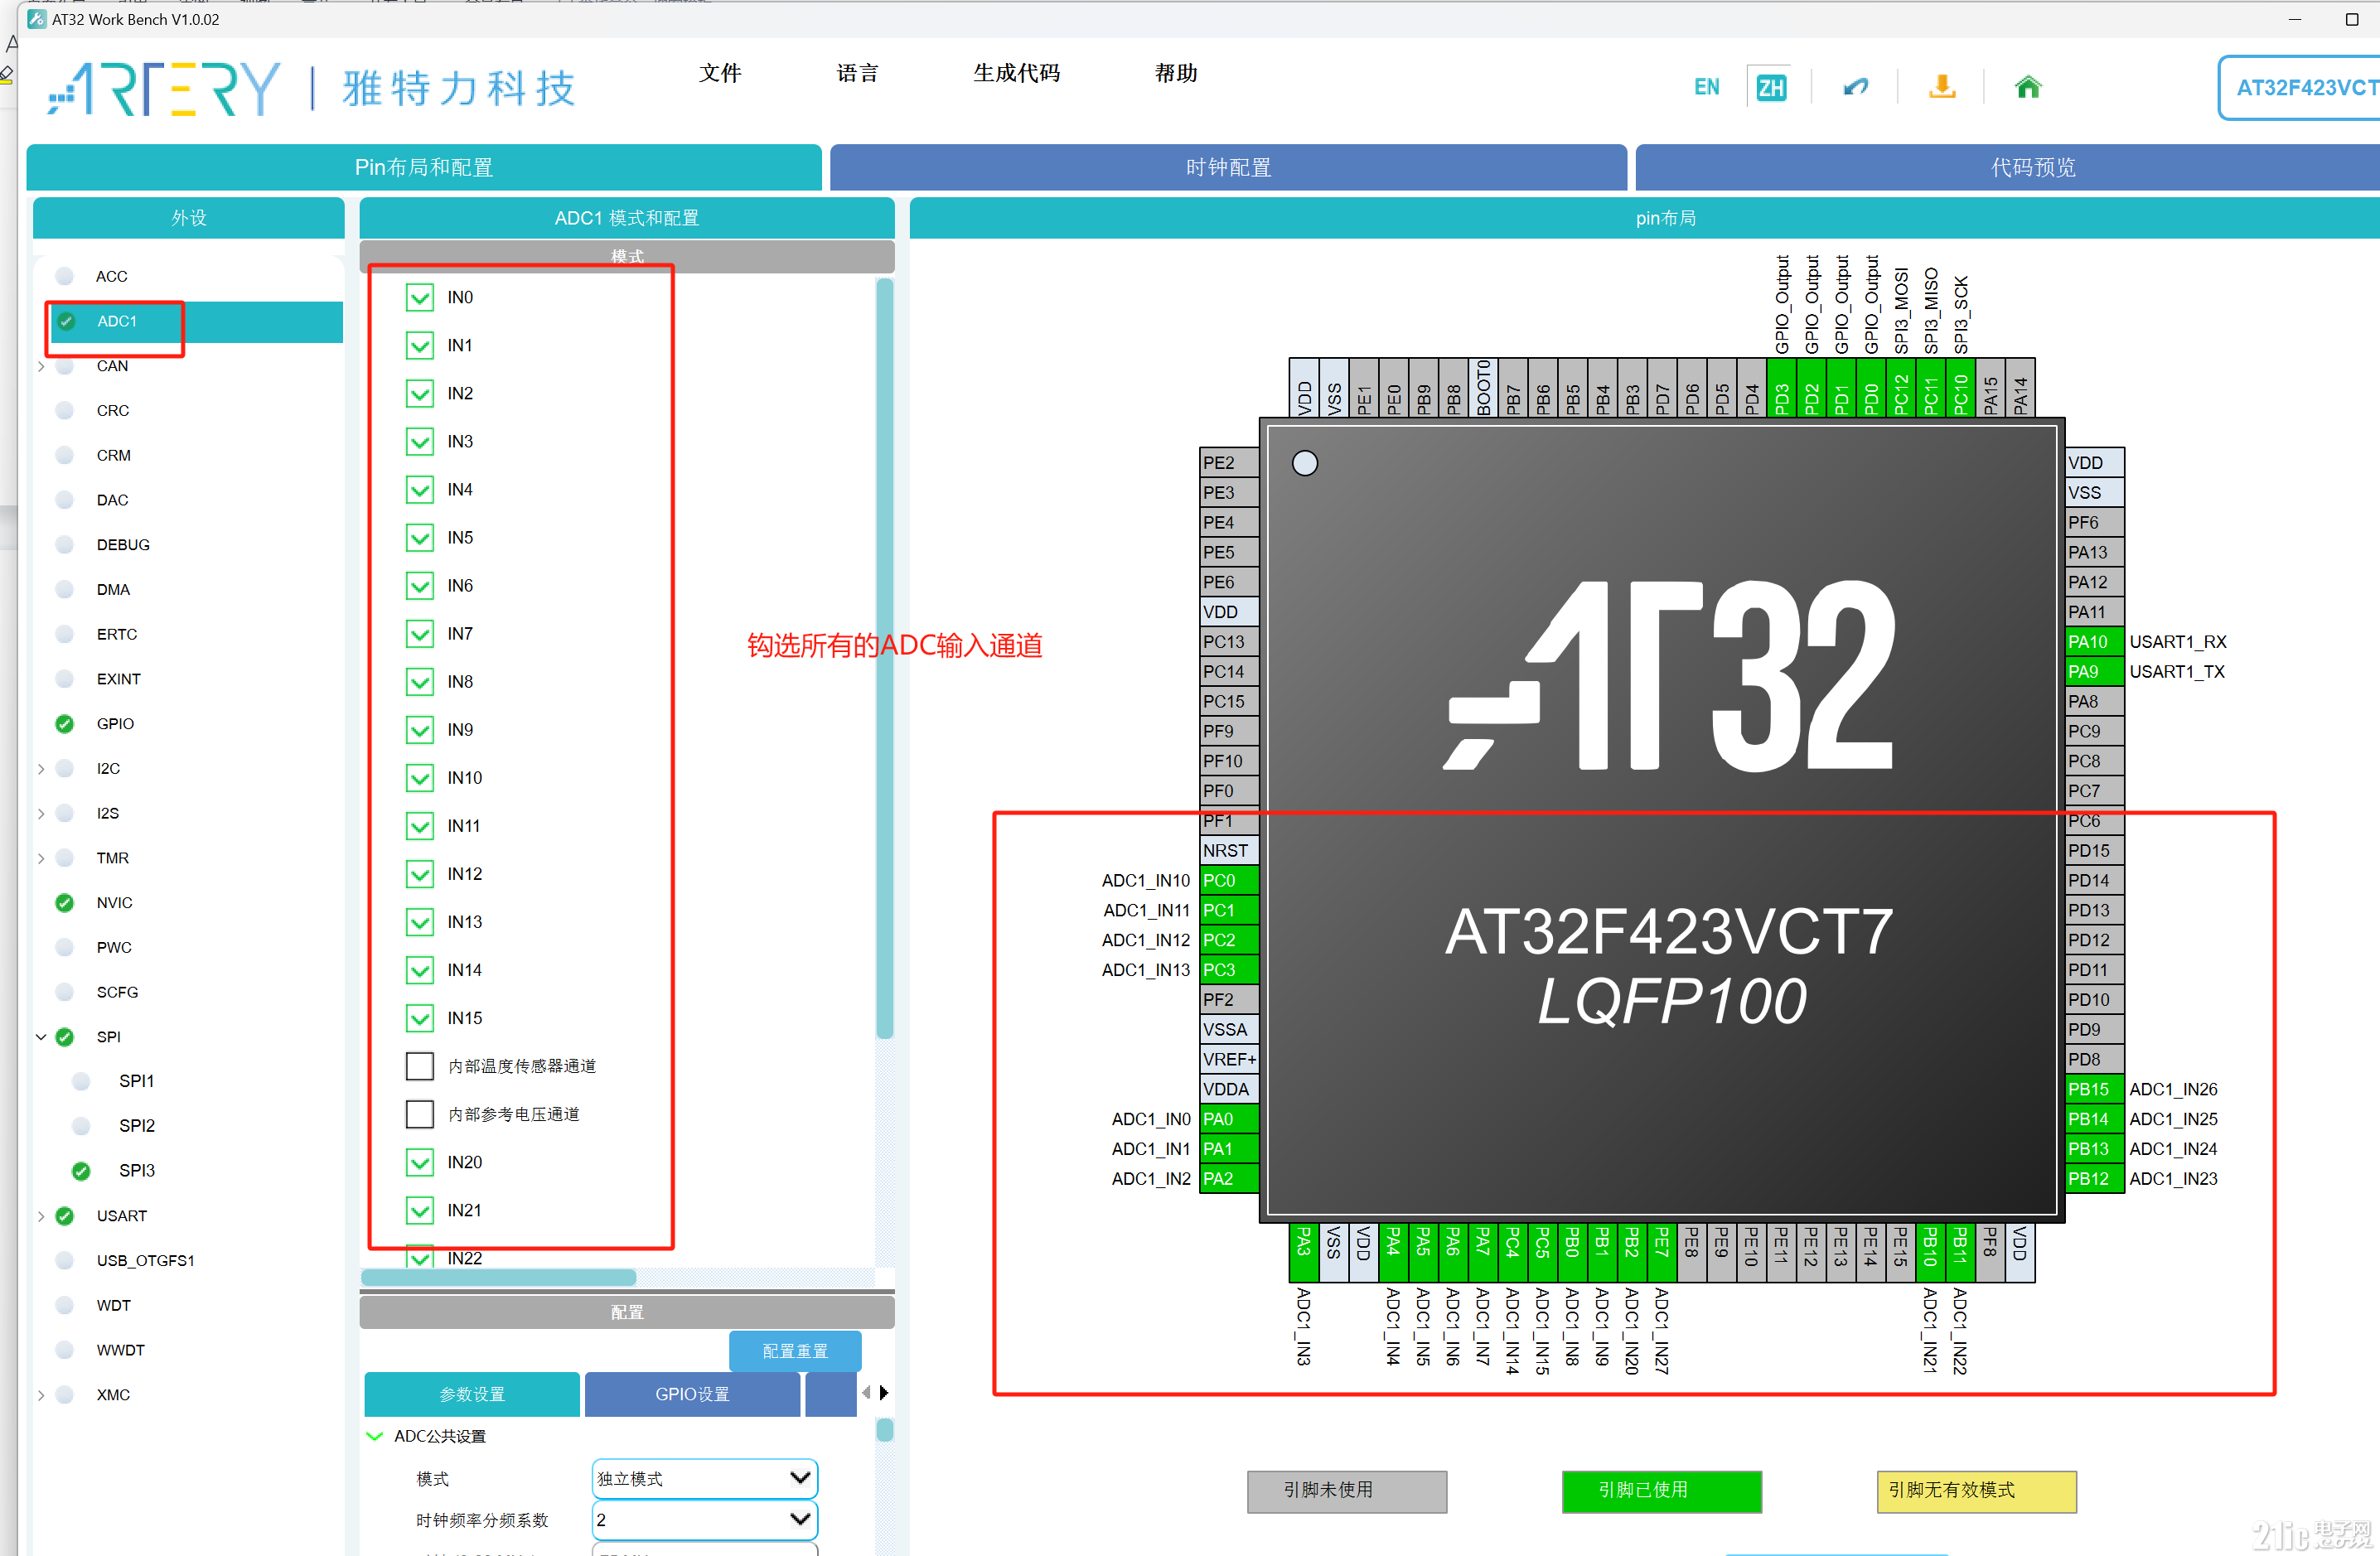
Task: Click pin PA10 on the chip
Action: coord(2094,642)
